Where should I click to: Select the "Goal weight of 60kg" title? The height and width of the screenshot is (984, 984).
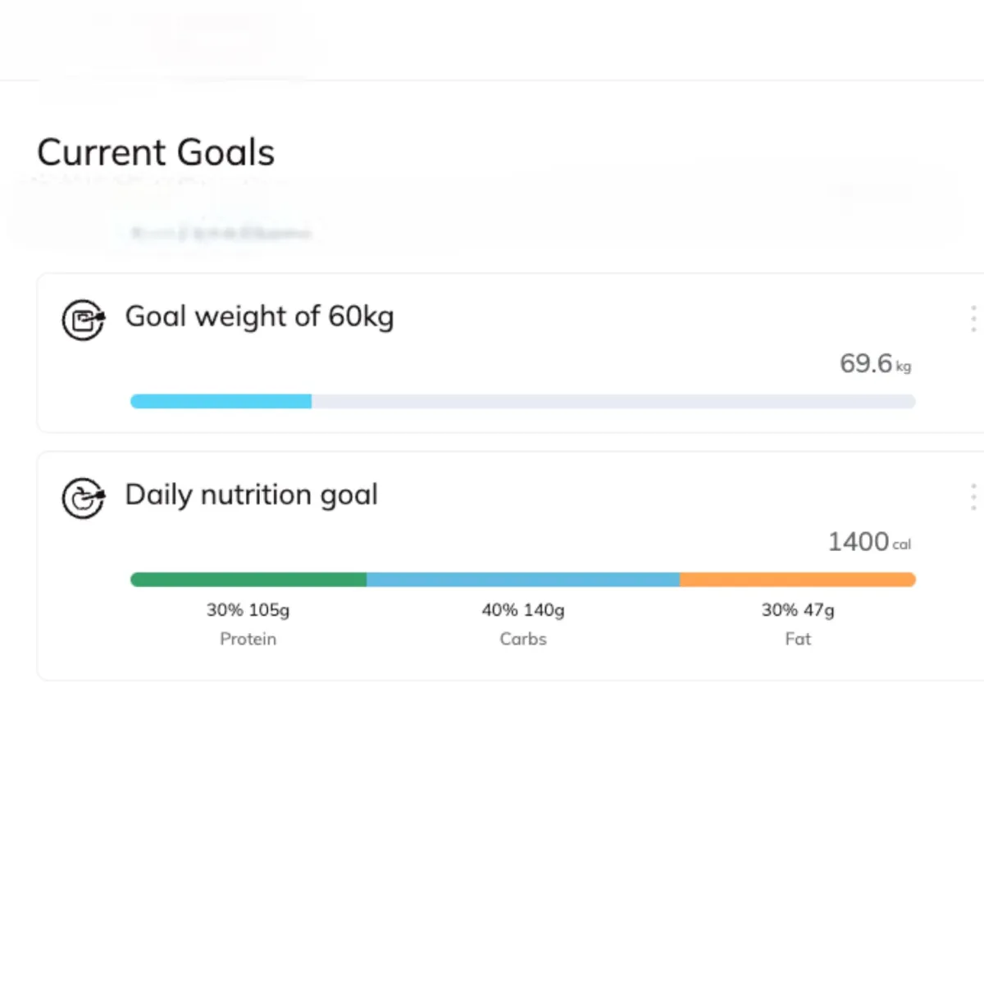pos(259,317)
